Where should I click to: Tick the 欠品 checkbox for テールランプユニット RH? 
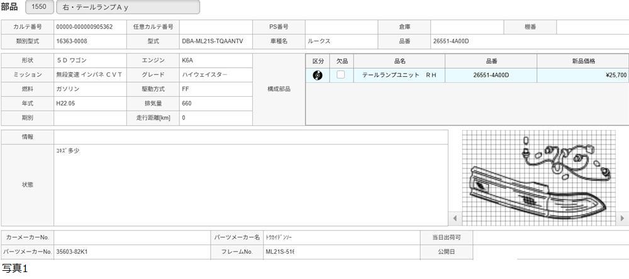click(341, 75)
